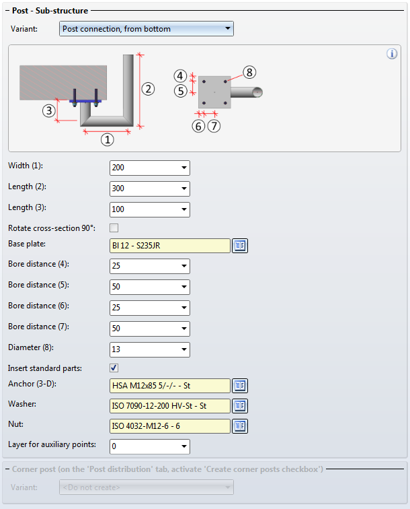This screenshot has height=509, width=410.
Task: Expand Layer for auxiliary points dropdown
Action: (x=184, y=446)
